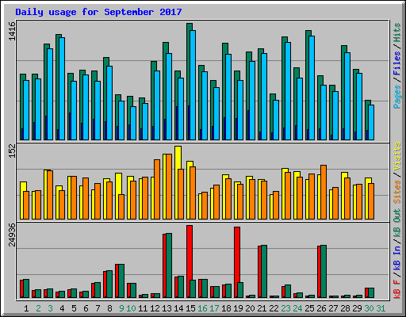Click the tall red kB bar on day 19
Screen dimensions: 406x317
pyautogui.click(x=237, y=262)
